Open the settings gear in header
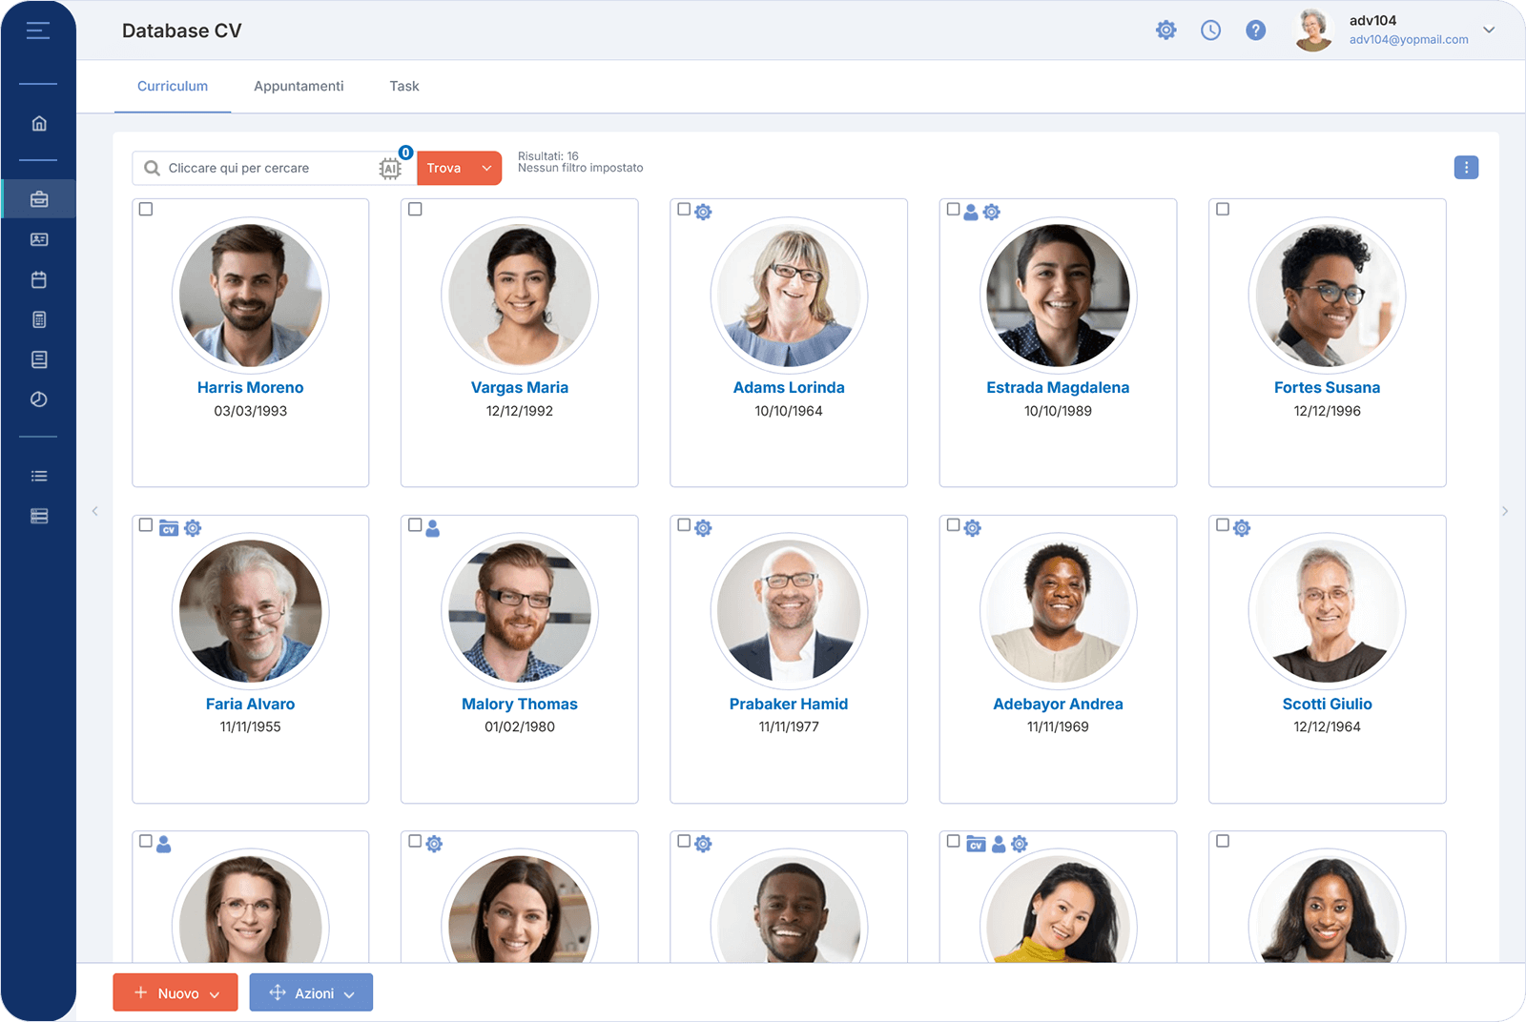 click(x=1165, y=31)
